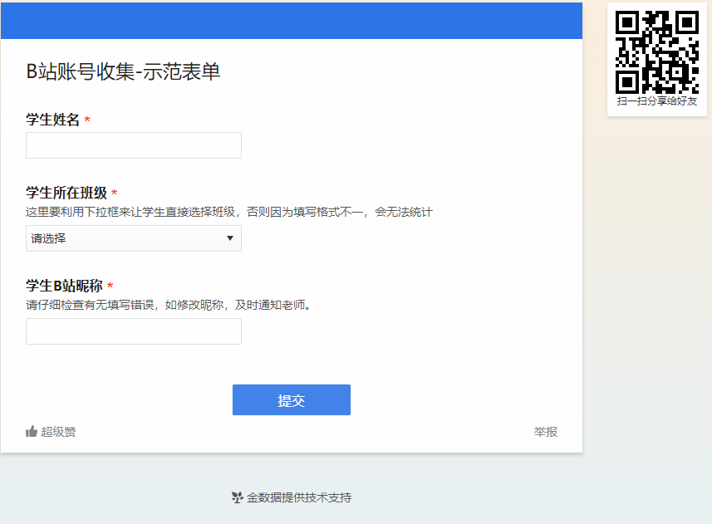This screenshot has height=524, width=712.
Task: Click the nickname hint text 请仔细检查有无填写错误
Action: 169,305
